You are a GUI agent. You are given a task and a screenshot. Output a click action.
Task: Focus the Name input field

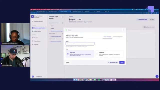tap(80, 44)
